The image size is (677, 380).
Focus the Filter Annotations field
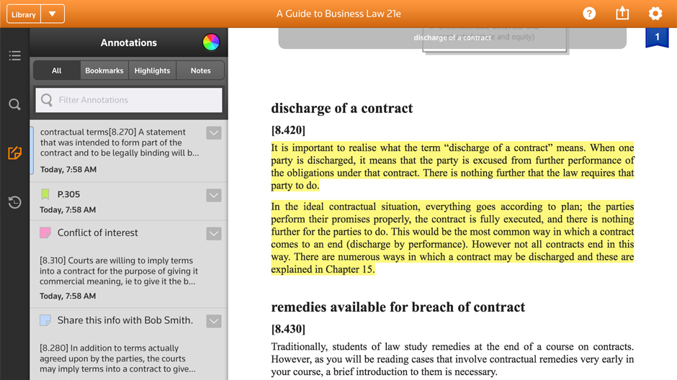pyautogui.click(x=129, y=100)
